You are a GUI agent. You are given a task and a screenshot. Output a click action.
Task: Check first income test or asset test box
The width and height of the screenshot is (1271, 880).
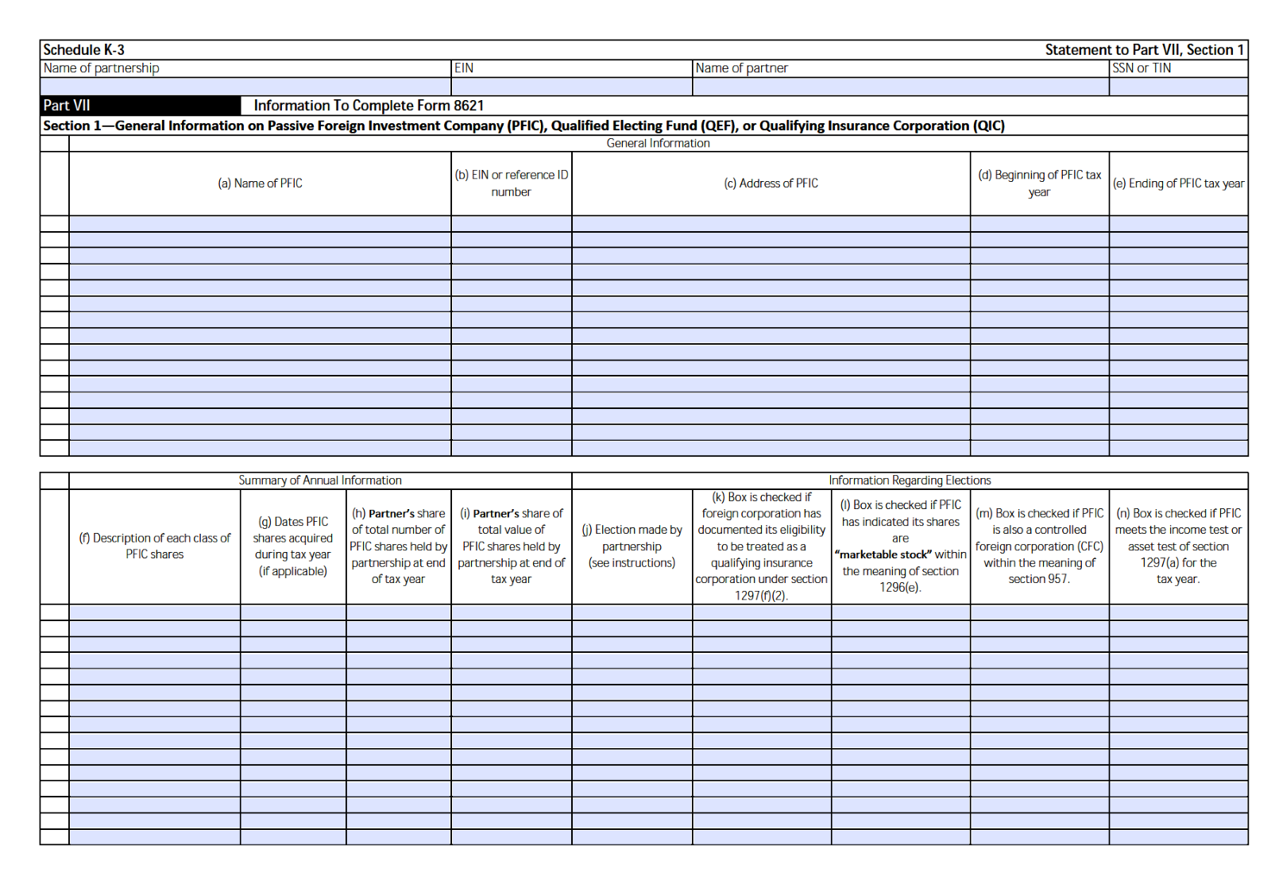(1178, 612)
